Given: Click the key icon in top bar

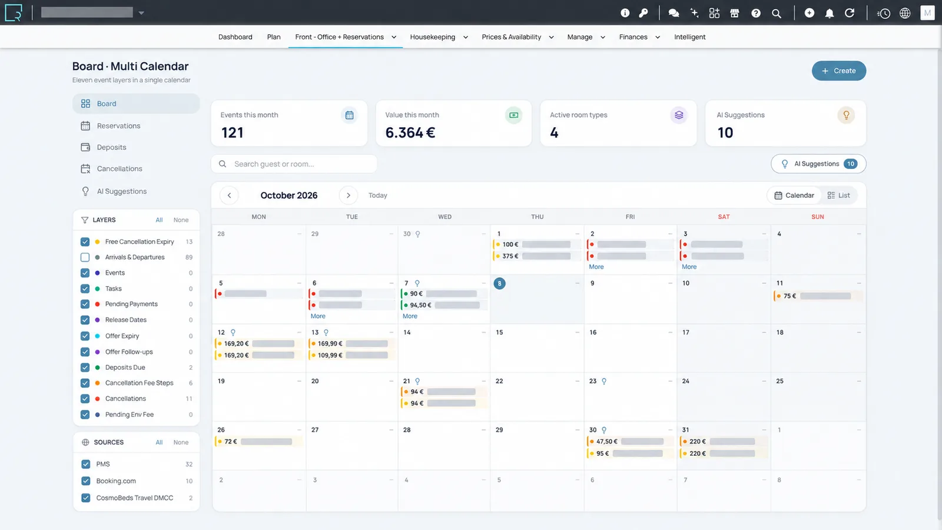Looking at the screenshot, I should (644, 13).
